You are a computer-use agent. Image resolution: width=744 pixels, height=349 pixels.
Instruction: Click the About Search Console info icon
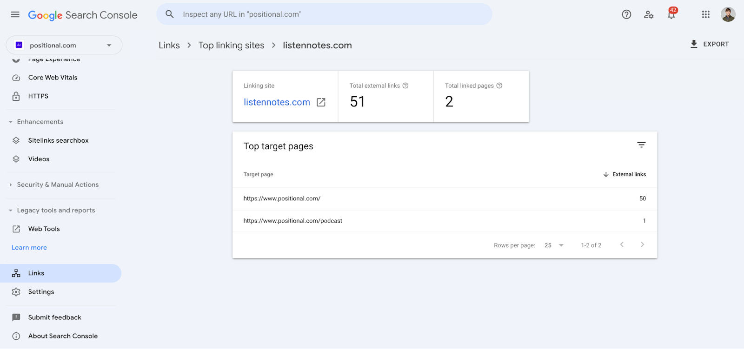[16, 336]
